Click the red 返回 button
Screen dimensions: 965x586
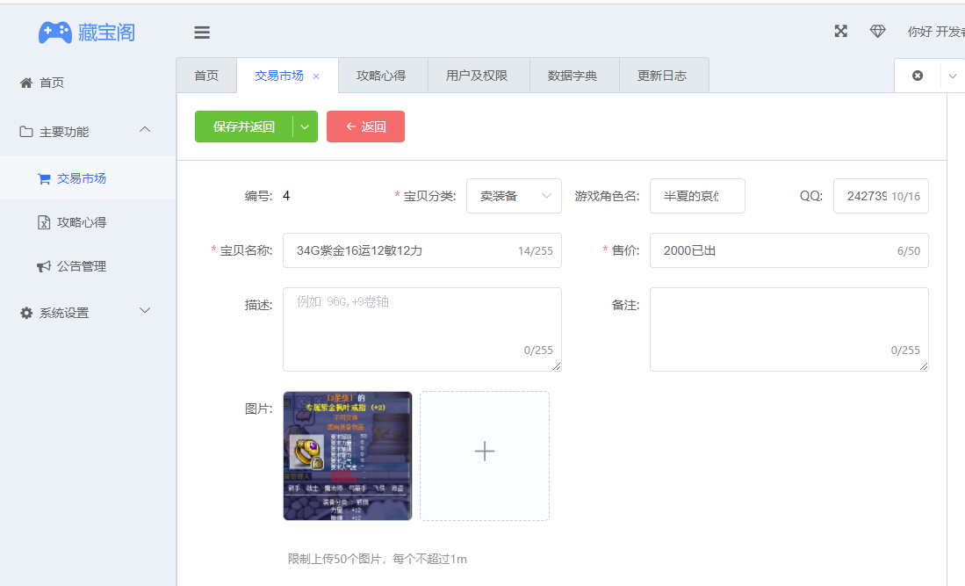pos(365,127)
